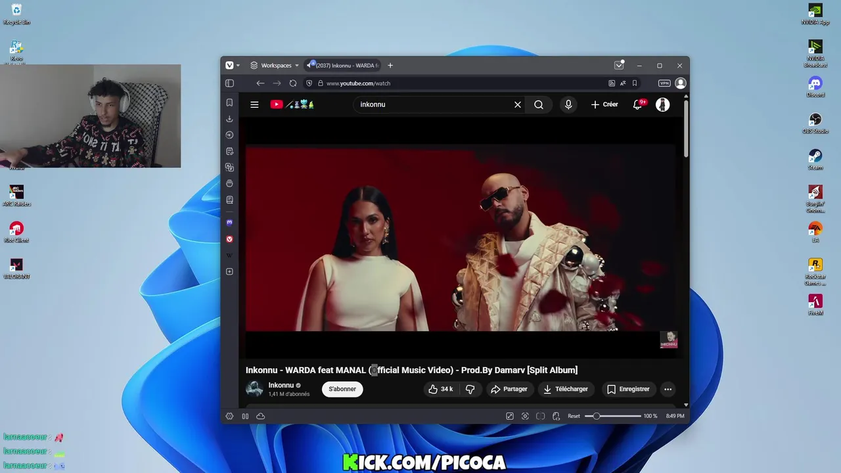Open the Bookmarks panel

coord(229,102)
